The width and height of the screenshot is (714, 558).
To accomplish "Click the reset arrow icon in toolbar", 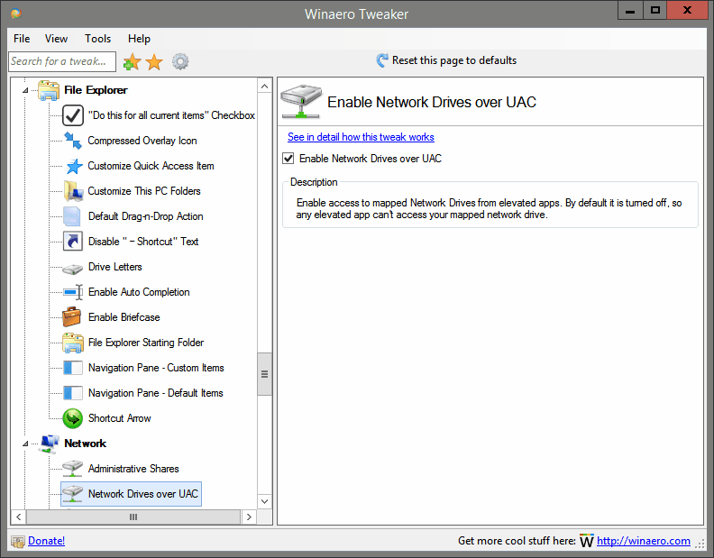I will (x=382, y=60).
